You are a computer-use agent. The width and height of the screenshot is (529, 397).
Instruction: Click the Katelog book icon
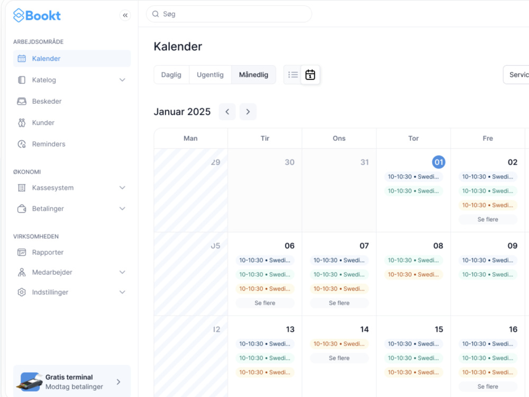pos(22,80)
